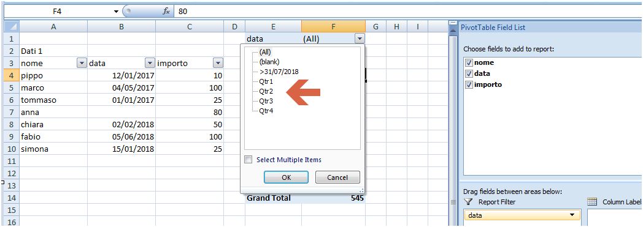The height and width of the screenshot is (227, 643).
Task: Select column A header
Action: 53,27
